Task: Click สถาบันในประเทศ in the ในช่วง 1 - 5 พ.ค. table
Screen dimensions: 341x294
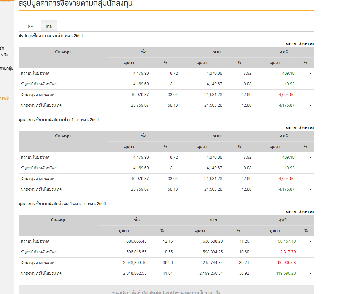Action: (35, 157)
